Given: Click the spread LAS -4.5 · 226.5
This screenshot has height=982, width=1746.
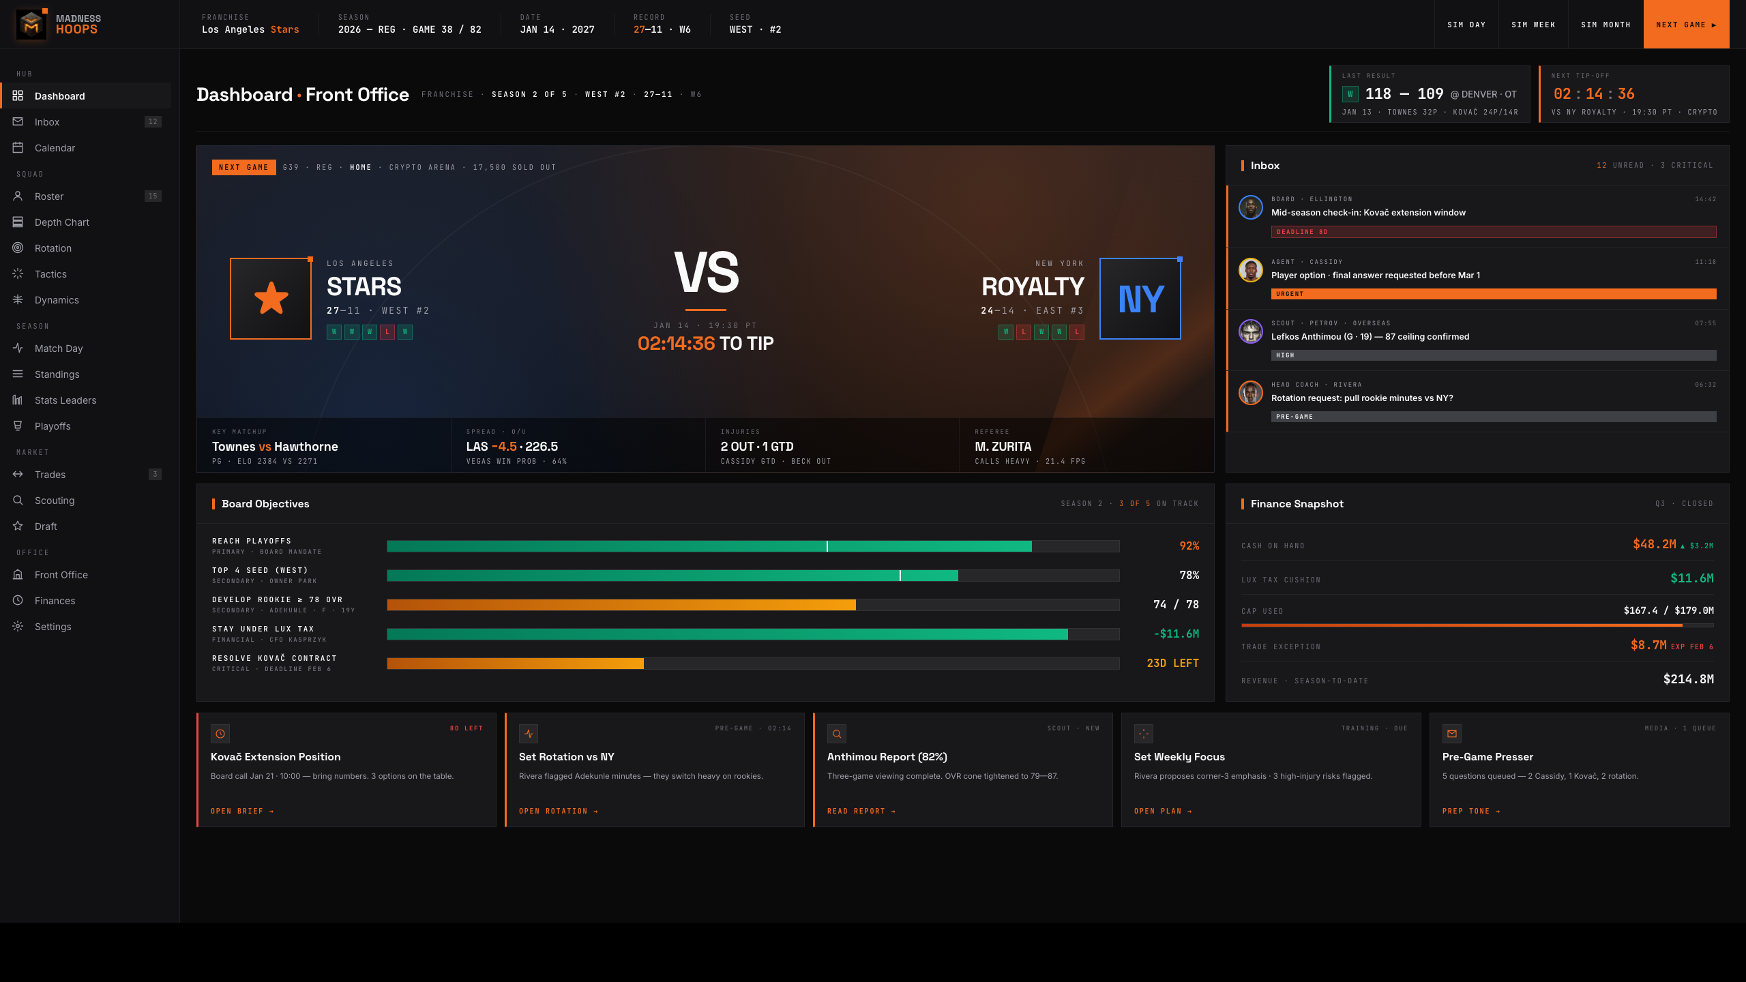Looking at the screenshot, I should click(512, 447).
